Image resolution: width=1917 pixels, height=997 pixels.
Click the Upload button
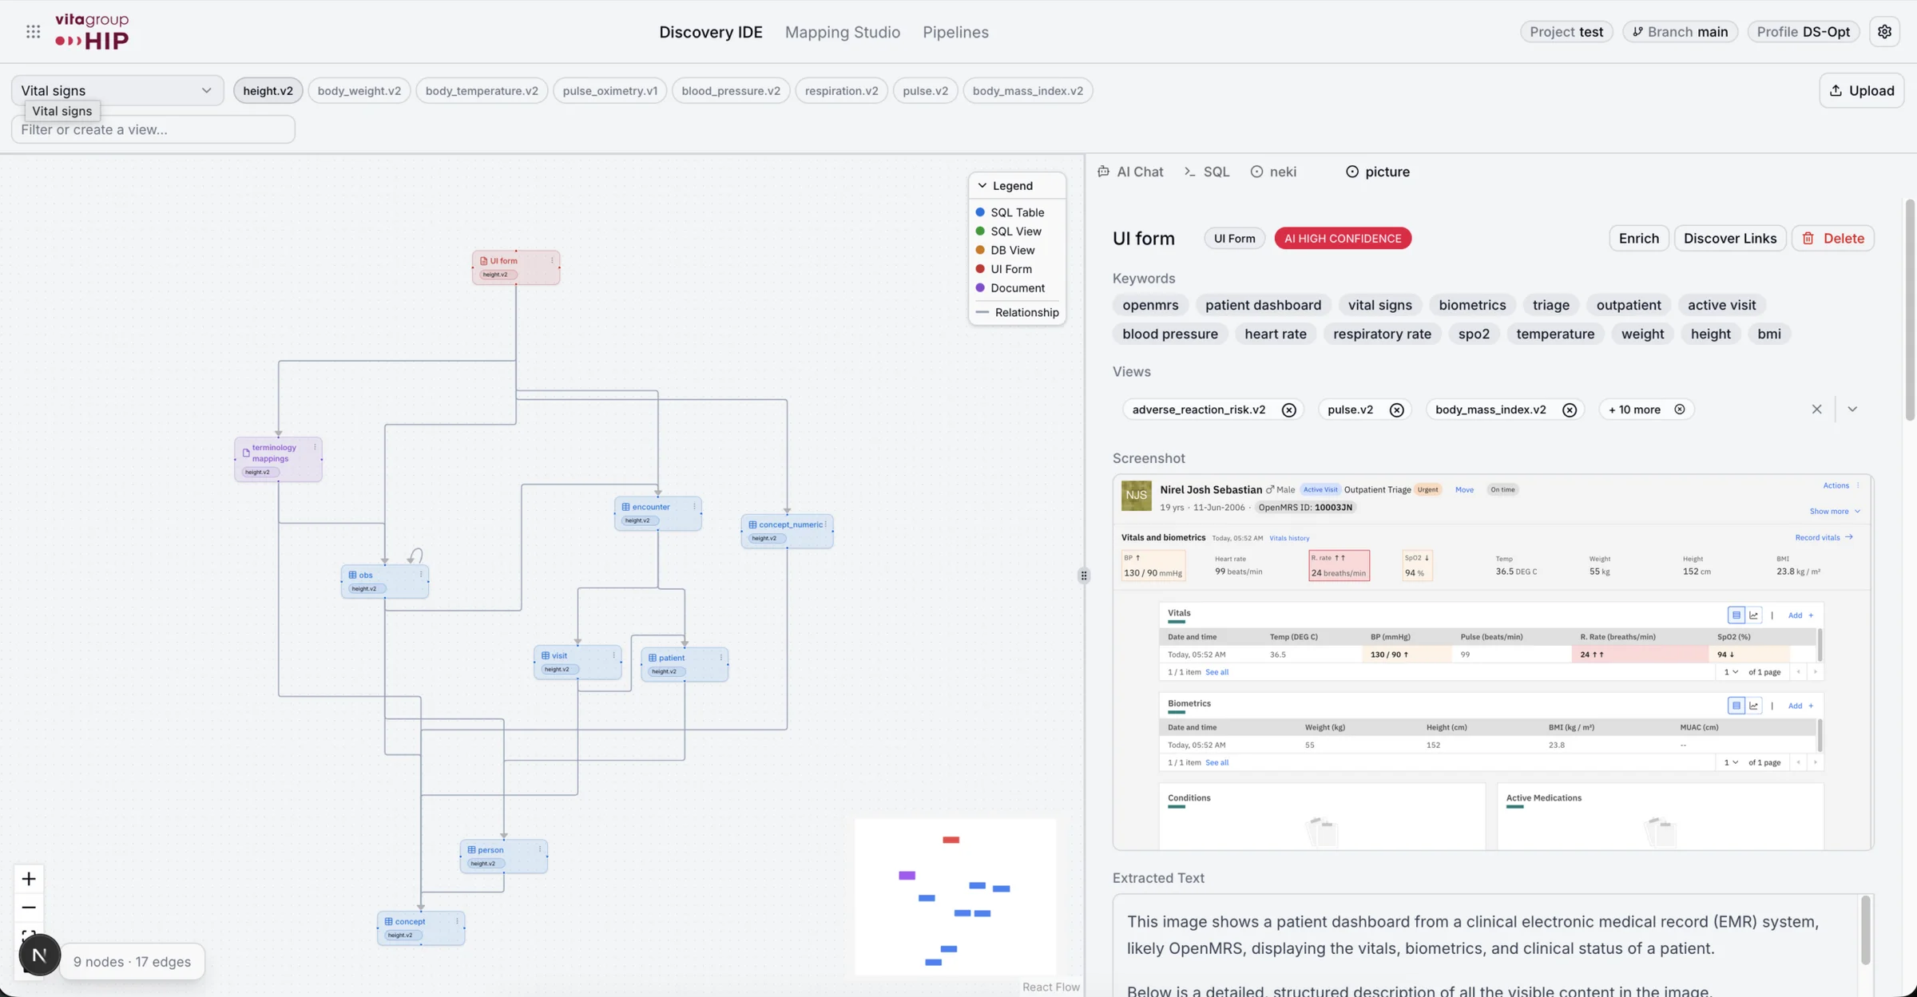[1861, 90]
